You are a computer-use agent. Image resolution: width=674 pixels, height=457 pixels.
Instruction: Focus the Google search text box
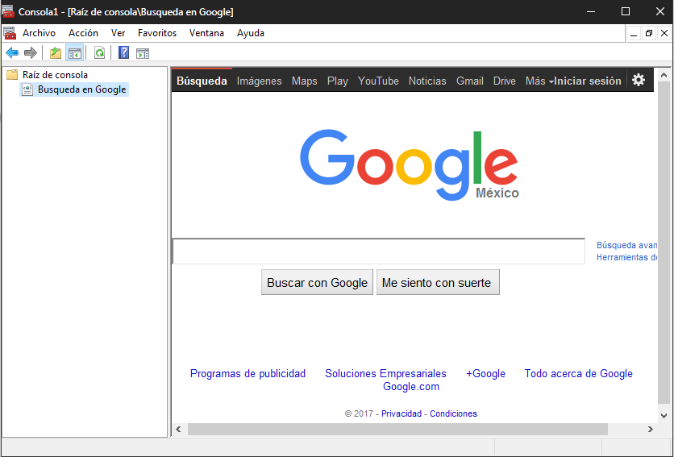(x=378, y=251)
